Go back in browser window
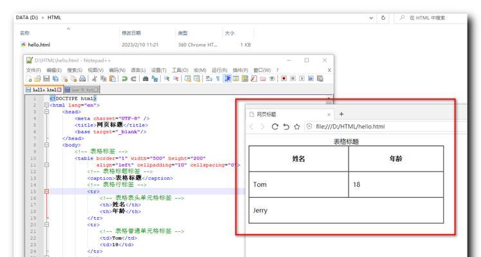 point(251,127)
